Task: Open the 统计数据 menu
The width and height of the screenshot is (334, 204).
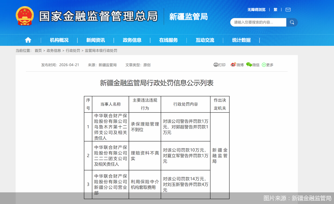Action: click(242, 40)
